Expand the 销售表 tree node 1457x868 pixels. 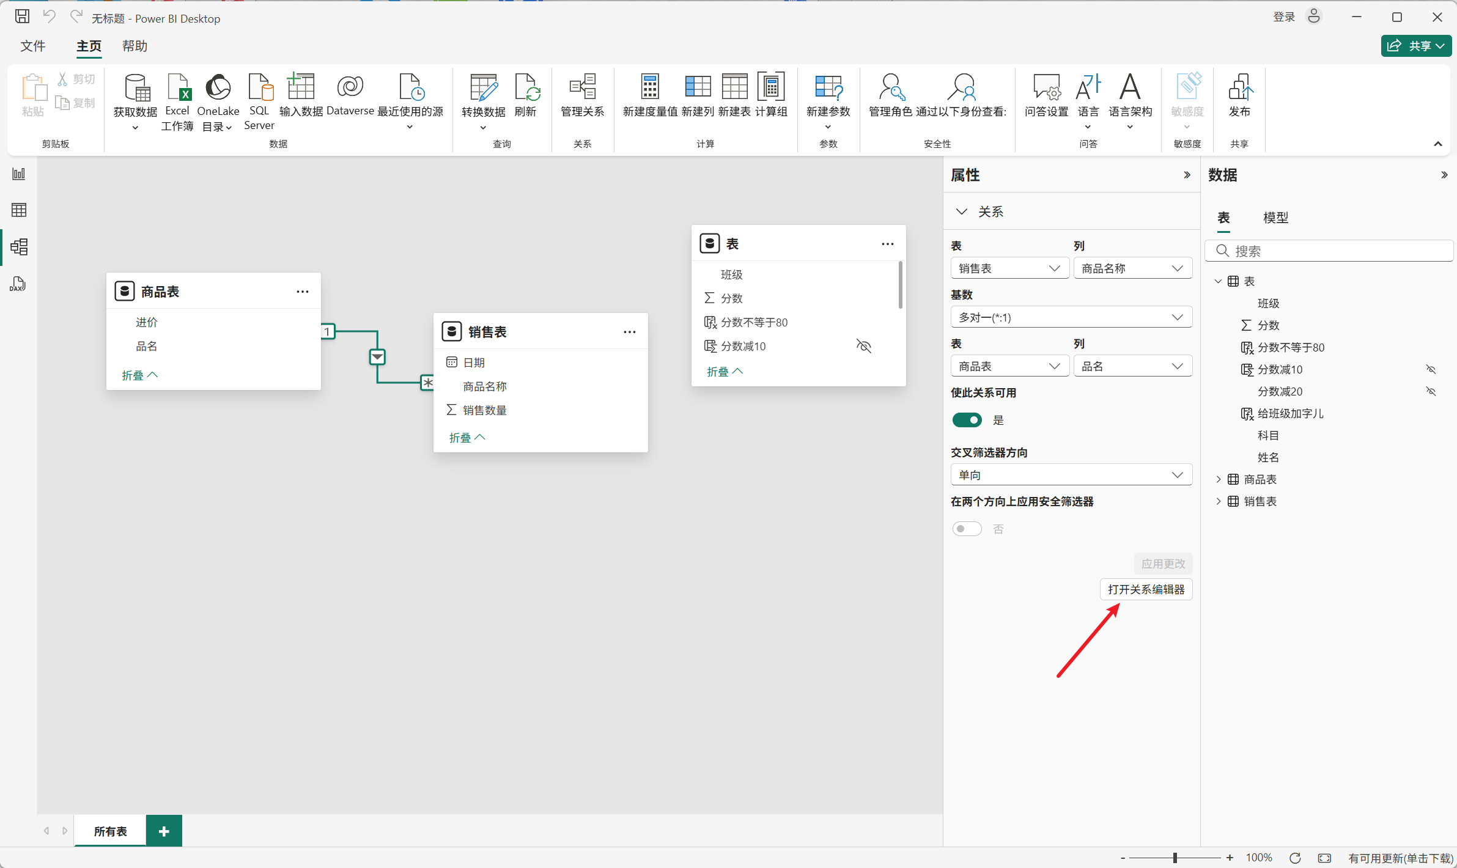point(1218,501)
